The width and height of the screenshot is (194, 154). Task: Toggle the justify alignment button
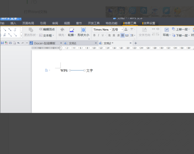click(123, 35)
